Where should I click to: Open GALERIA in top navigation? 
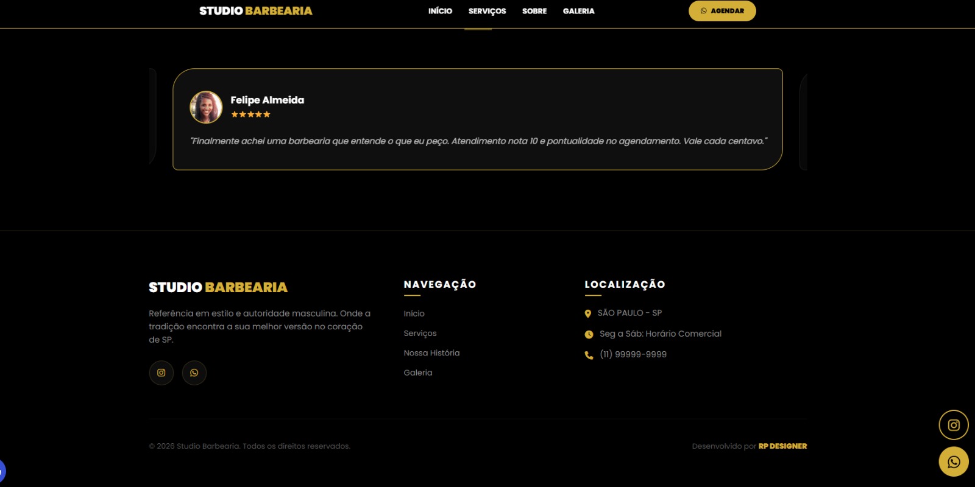578,11
